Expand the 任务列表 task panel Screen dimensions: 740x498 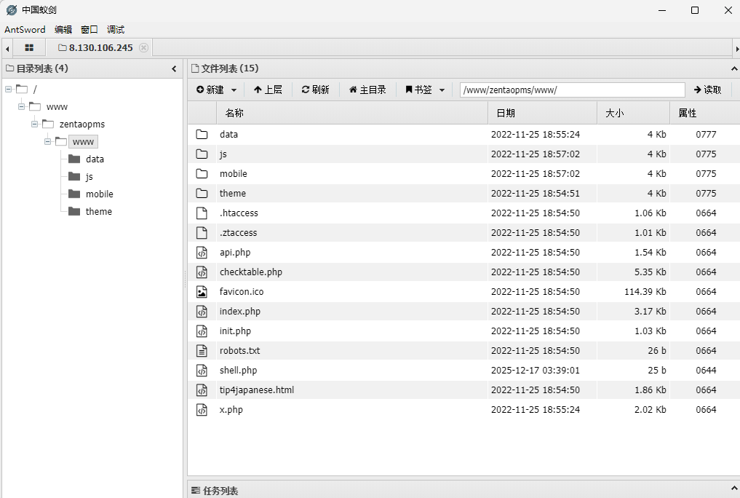tap(733, 490)
